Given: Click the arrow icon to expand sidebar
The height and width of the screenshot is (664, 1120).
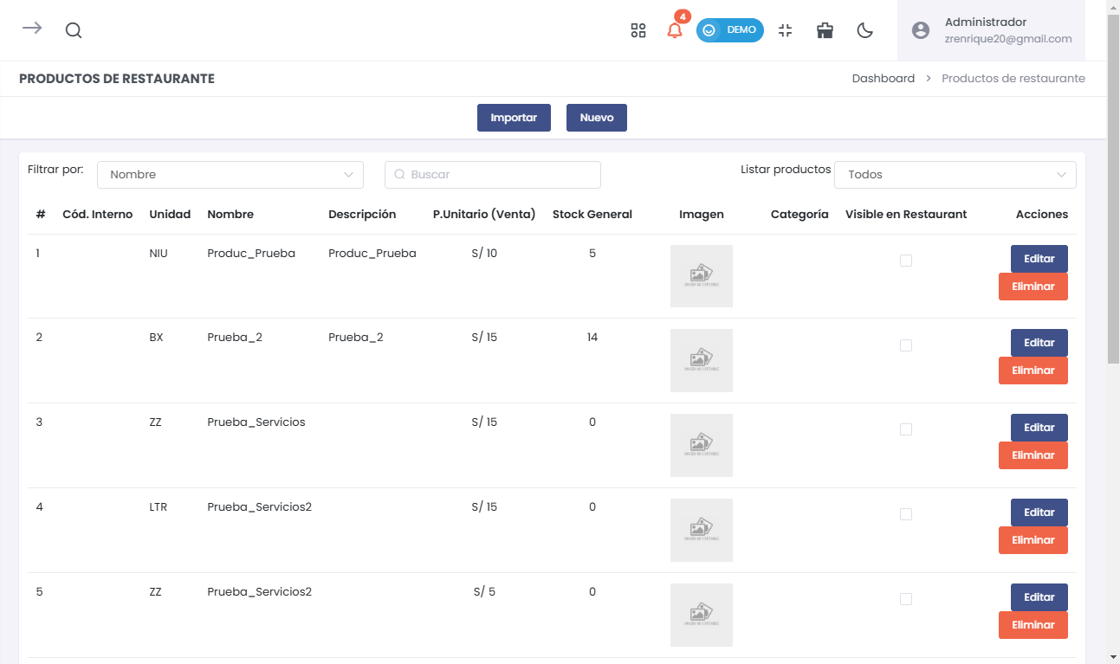Looking at the screenshot, I should [x=32, y=29].
